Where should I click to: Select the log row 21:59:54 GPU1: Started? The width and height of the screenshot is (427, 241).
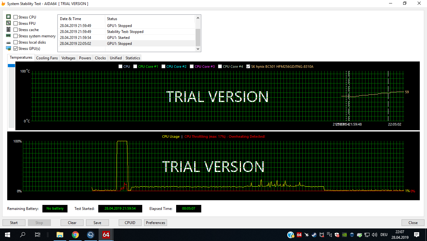pyautogui.click(x=127, y=38)
